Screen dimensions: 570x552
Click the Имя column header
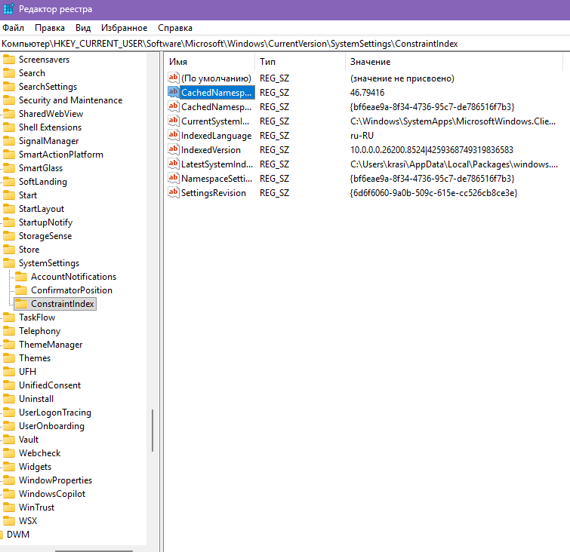coord(210,62)
